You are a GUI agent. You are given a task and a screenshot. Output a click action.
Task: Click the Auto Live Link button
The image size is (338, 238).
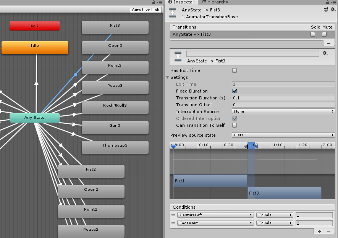(x=145, y=10)
